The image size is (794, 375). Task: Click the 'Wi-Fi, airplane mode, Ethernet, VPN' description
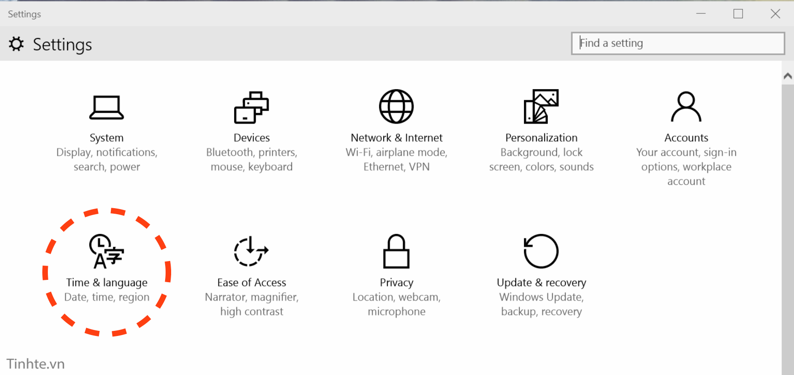(396, 159)
